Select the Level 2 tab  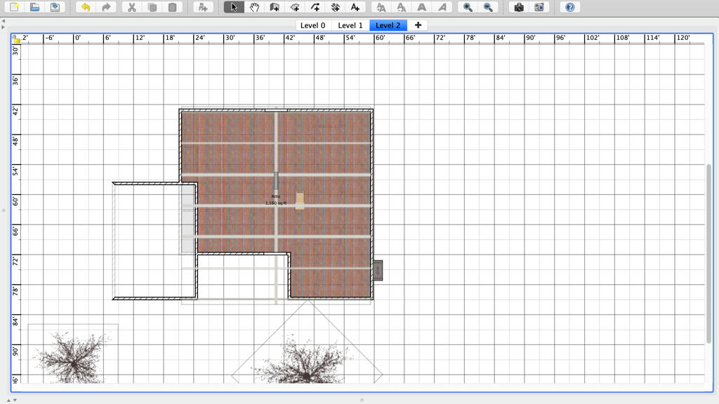click(x=388, y=26)
